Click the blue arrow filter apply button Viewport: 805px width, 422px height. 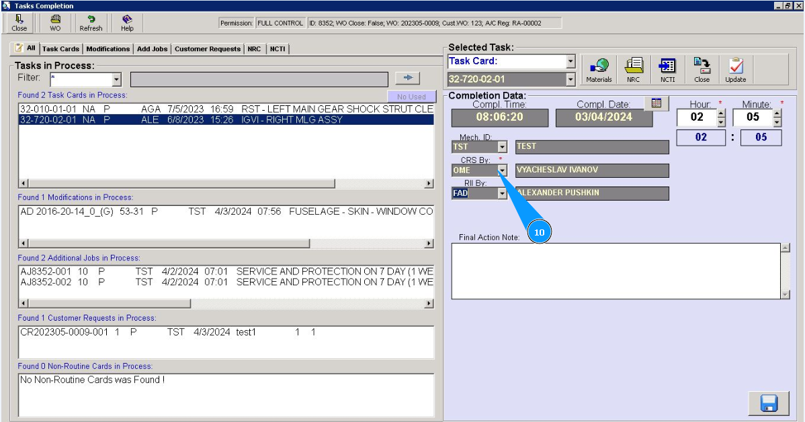(x=408, y=77)
